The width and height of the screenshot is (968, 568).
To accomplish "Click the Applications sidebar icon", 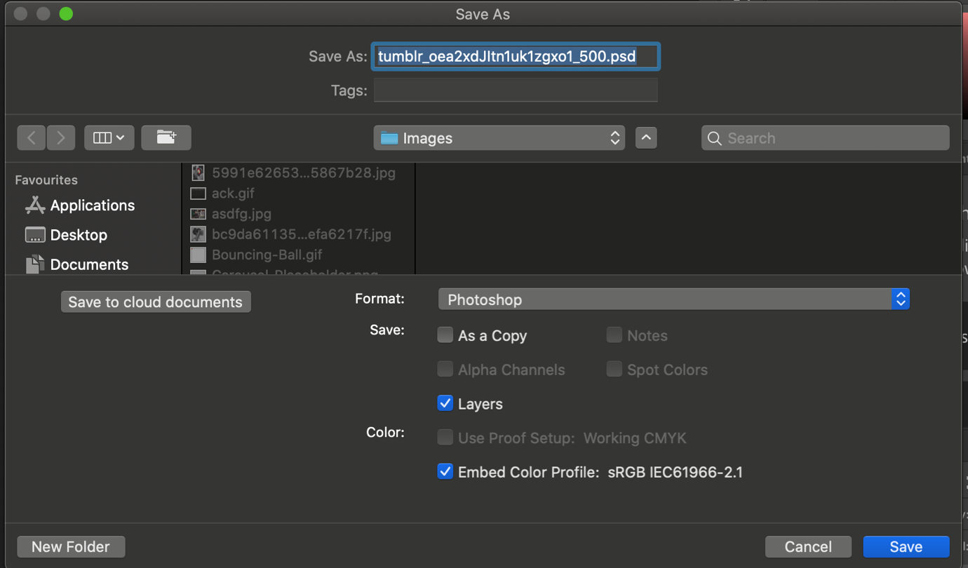I will coord(35,205).
